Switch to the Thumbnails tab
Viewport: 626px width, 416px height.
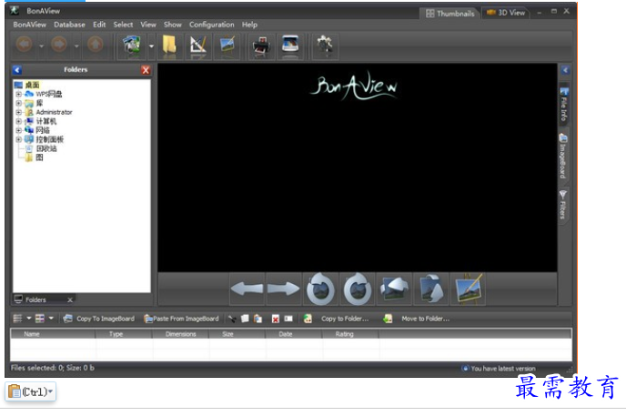coord(449,14)
